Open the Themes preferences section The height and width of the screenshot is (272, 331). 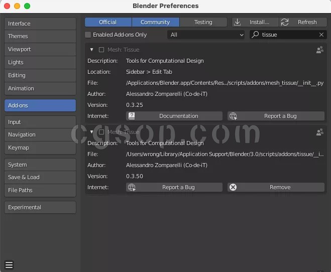click(x=40, y=36)
